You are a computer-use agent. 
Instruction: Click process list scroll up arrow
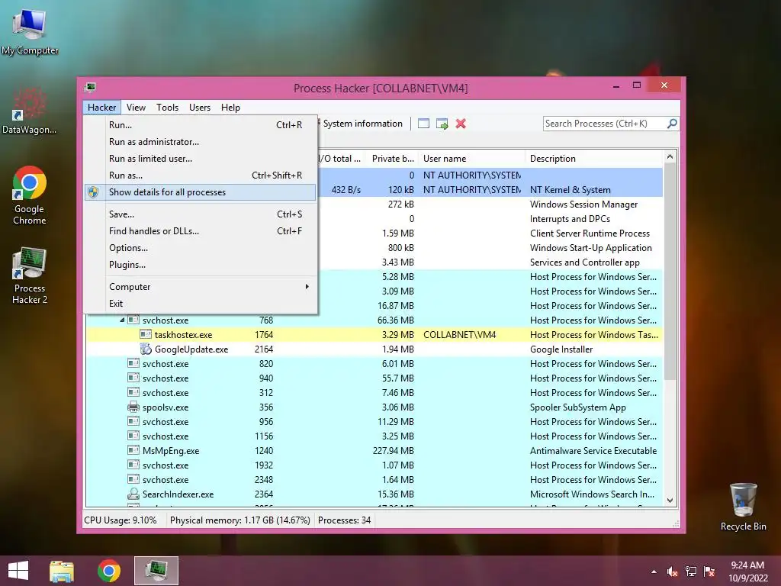(x=670, y=156)
